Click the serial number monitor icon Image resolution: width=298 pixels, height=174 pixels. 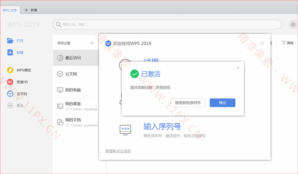pos(125,130)
